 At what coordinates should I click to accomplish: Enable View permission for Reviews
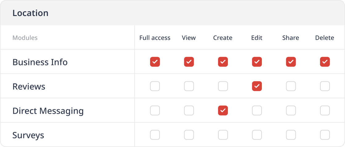[x=189, y=86]
